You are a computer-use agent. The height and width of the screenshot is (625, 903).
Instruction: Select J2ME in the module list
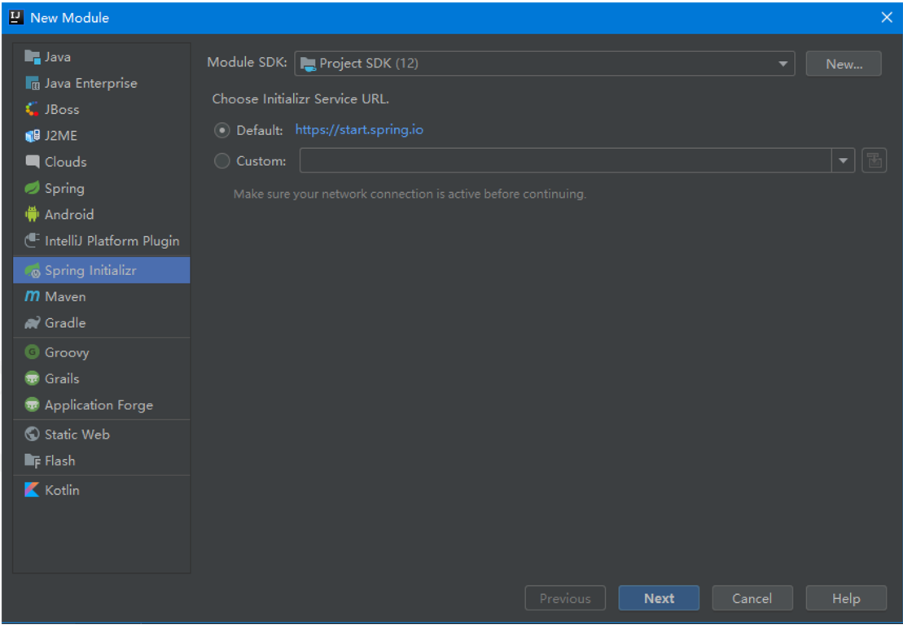(101, 136)
